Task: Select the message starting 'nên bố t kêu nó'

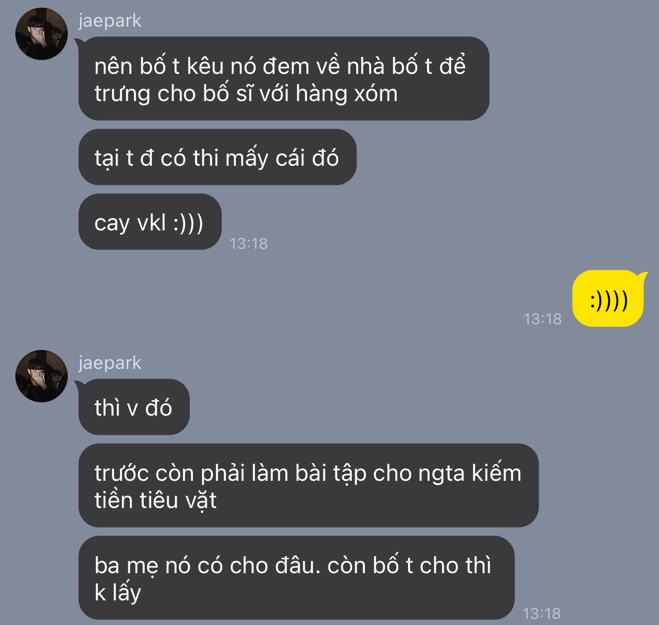Action: tap(284, 79)
